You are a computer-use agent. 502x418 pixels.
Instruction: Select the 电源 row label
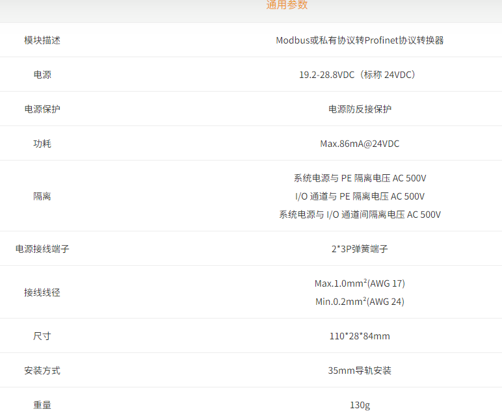click(42, 75)
